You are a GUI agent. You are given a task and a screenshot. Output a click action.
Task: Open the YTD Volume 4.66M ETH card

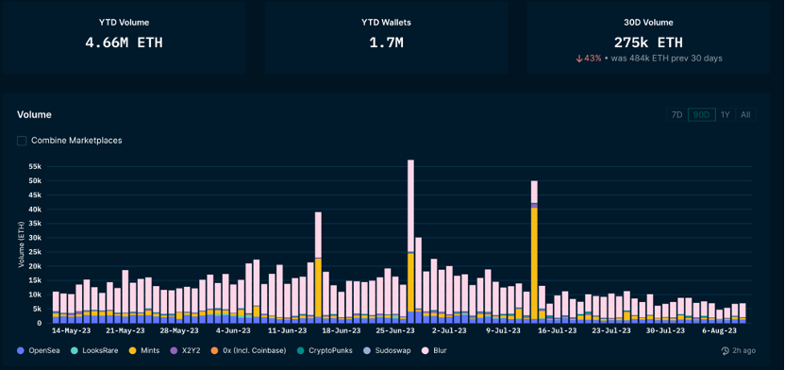point(124,38)
